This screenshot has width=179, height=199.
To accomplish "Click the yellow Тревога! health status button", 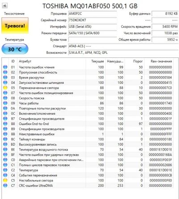I will [x=15, y=26].
